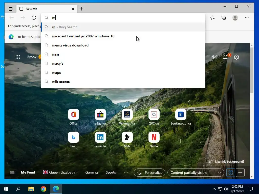Open the profile avatar icon
Viewport: 259px width, 194px height.
point(235,18)
